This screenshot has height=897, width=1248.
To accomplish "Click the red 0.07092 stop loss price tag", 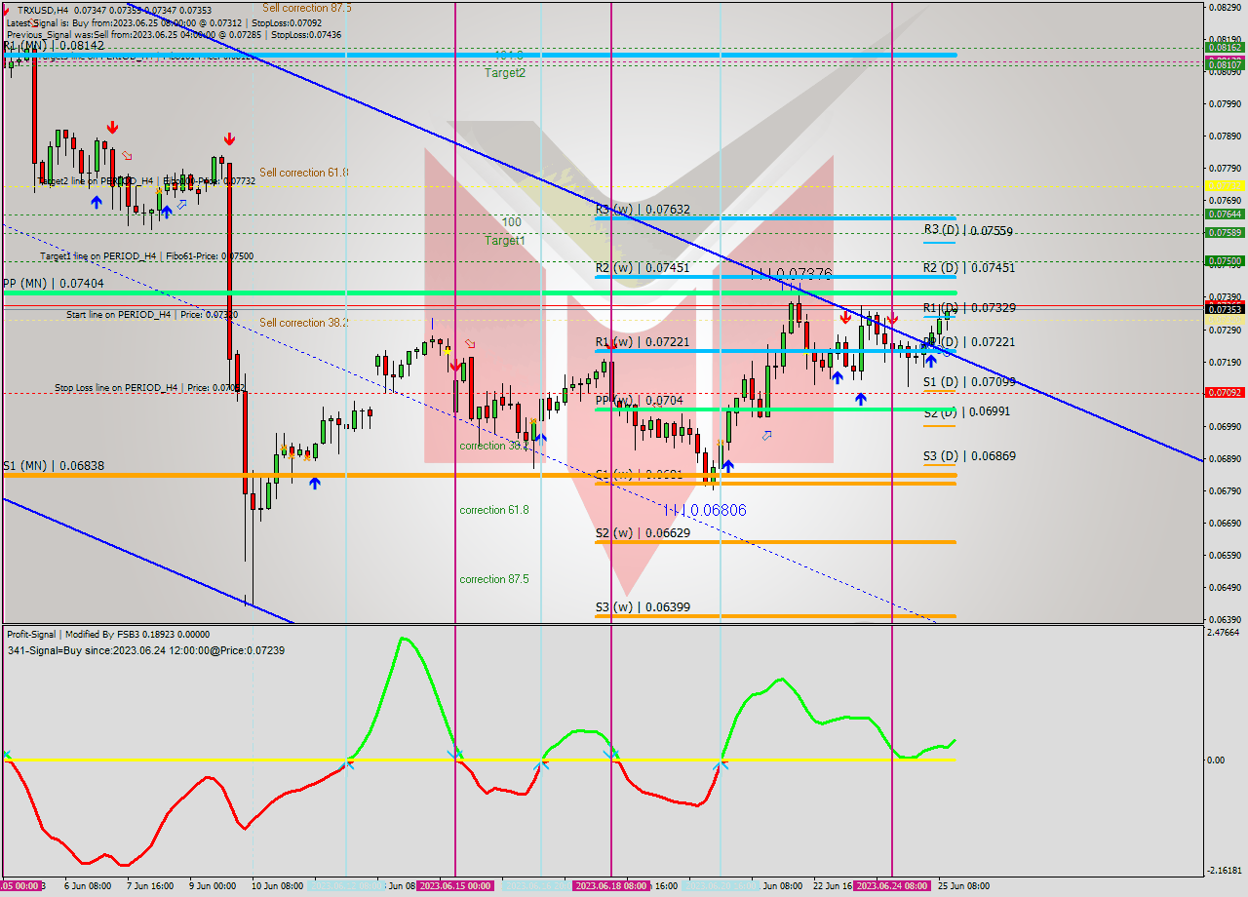I will click(x=1225, y=393).
